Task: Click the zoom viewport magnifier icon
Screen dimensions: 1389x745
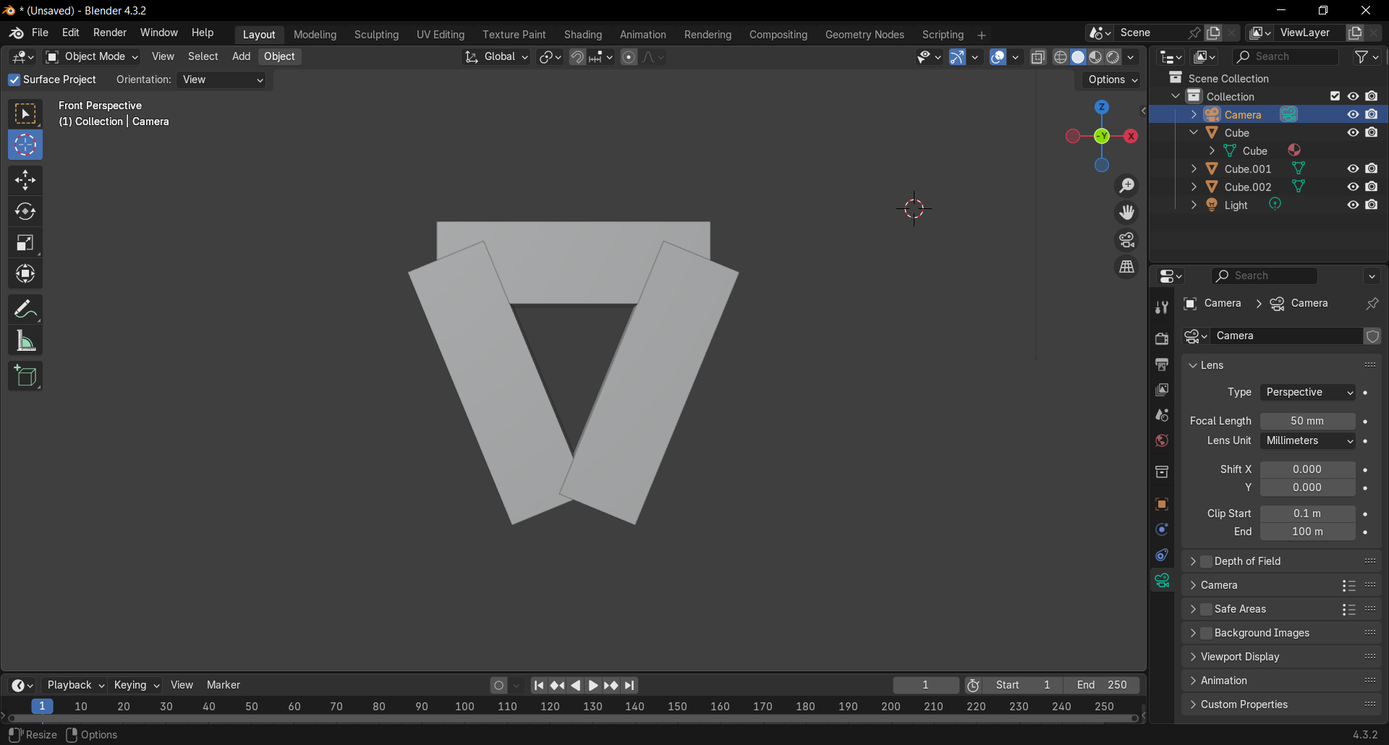Action: (1126, 186)
